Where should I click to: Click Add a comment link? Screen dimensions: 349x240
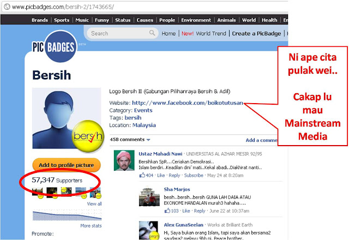[x=261, y=140]
